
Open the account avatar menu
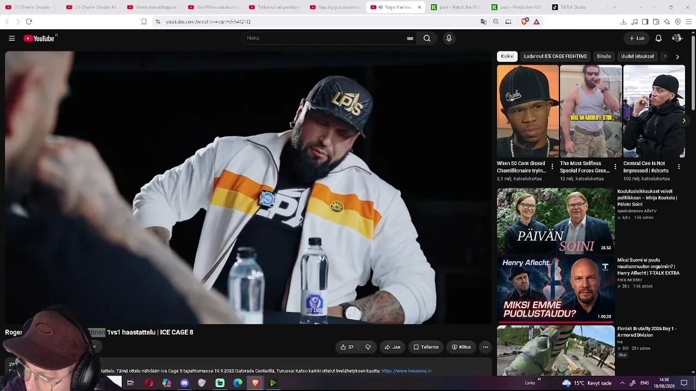point(677,38)
